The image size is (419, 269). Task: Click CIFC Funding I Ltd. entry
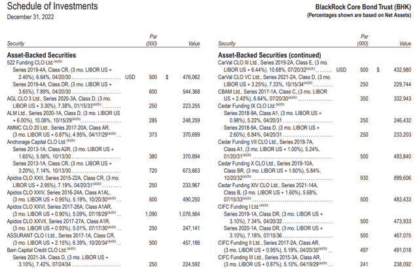coord(243,207)
